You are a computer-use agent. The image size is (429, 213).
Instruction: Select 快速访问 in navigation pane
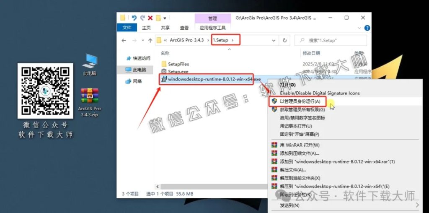tap(138, 58)
